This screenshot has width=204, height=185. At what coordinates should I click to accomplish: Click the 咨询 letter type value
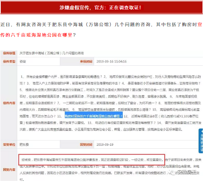coord(22,61)
